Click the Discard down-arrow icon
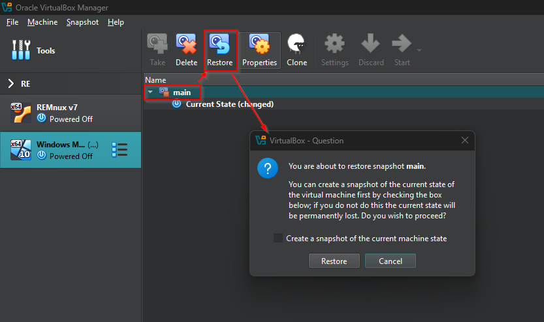Image resolution: width=544 pixels, height=322 pixels. [370, 44]
